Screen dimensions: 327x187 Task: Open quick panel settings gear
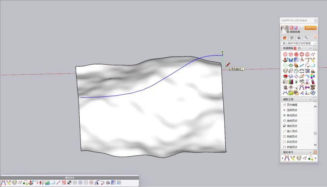(299, 48)
